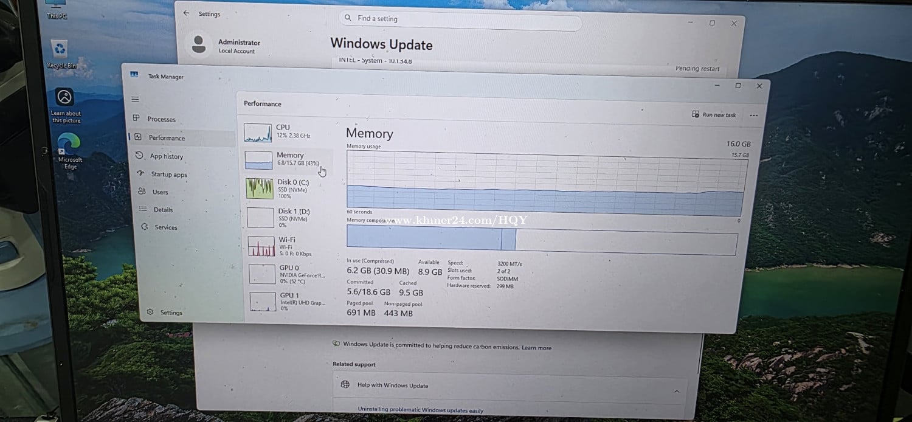Open Uninstalling problematic Windows updates easily link
The image size is (912, 422).
420,410
